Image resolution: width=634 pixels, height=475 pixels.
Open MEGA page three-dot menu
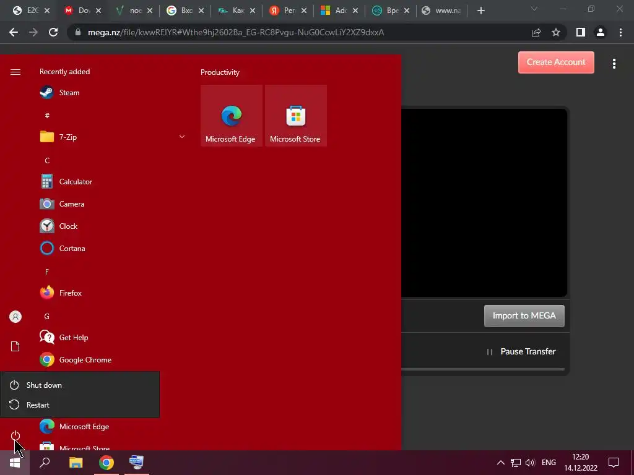614,64
